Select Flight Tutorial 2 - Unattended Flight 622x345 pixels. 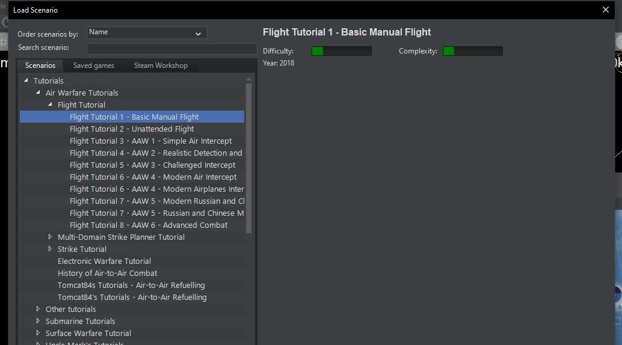132,129
